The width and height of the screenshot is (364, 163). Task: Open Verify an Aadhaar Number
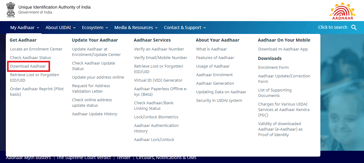(159, 49)
